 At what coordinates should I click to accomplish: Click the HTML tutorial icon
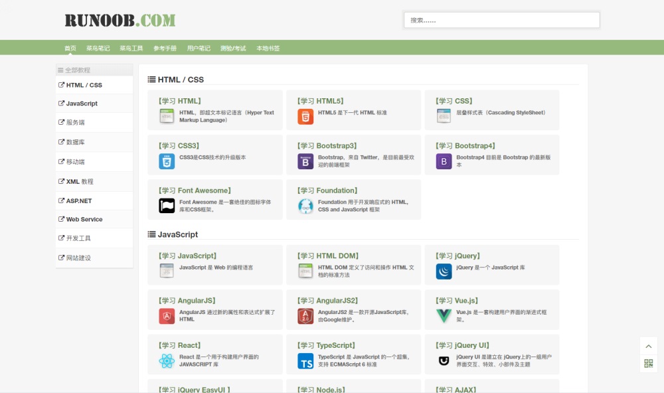tap(167, 116)
